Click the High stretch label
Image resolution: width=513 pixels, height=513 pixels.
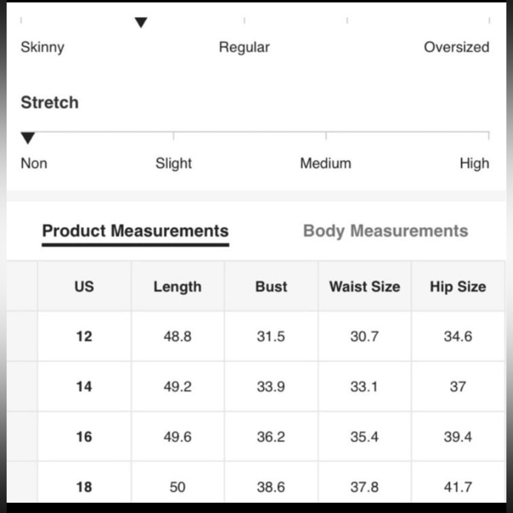(475, 164)
